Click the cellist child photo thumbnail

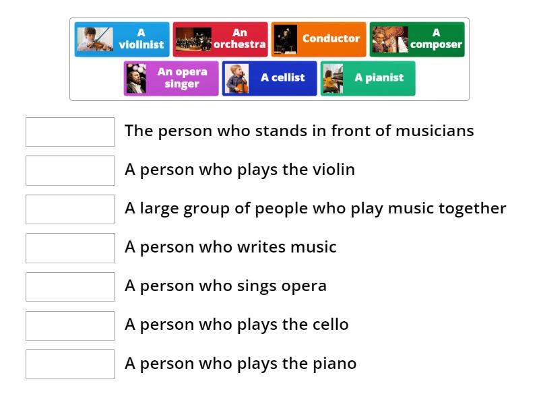pos(236,78)
